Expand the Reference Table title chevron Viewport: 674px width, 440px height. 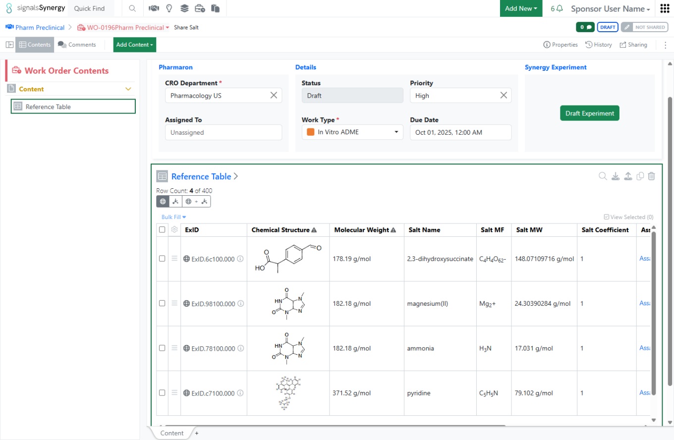coord(236,176)
